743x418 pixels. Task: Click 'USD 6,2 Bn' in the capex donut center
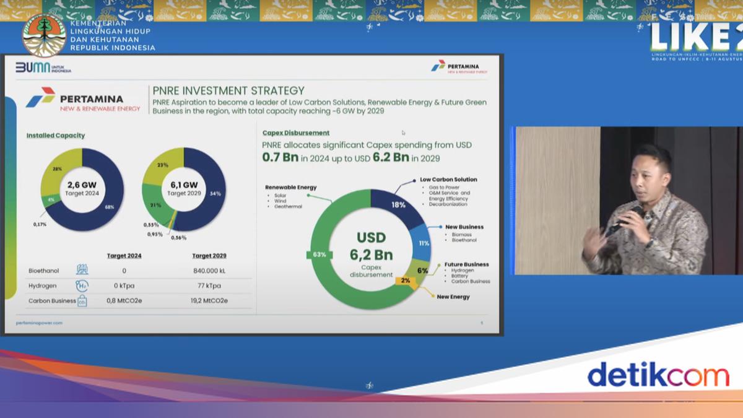(x=371, y=245)
